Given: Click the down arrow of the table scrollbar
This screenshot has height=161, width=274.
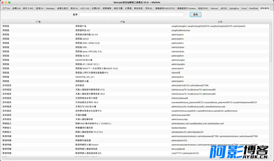Looking at the screenshot, I should [271, 156].
